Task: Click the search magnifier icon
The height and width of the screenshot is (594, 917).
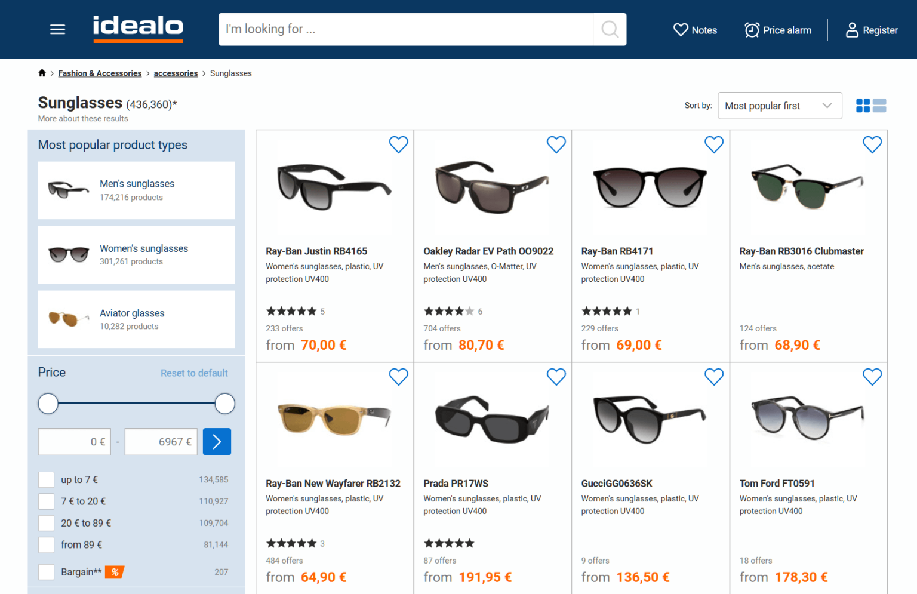Action: 609,29
